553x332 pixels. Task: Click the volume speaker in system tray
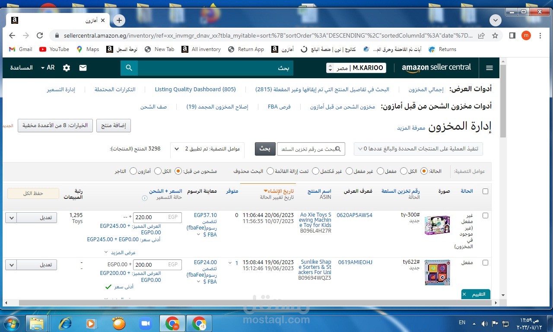[484, 323]
